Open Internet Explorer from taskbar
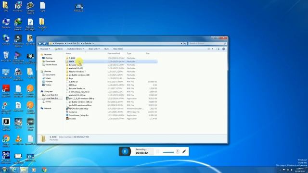This screenshot has width=308, height=173. (x=14, y=170)
